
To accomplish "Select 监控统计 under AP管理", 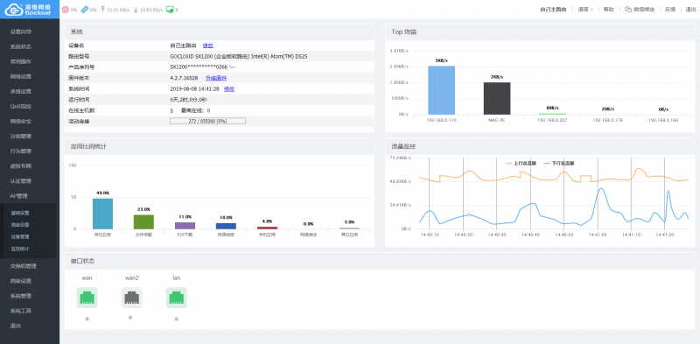I will point(20,249).
